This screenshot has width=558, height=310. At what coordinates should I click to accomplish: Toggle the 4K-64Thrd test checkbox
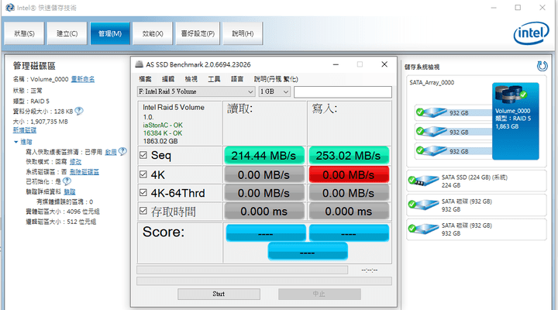point(143,192)
